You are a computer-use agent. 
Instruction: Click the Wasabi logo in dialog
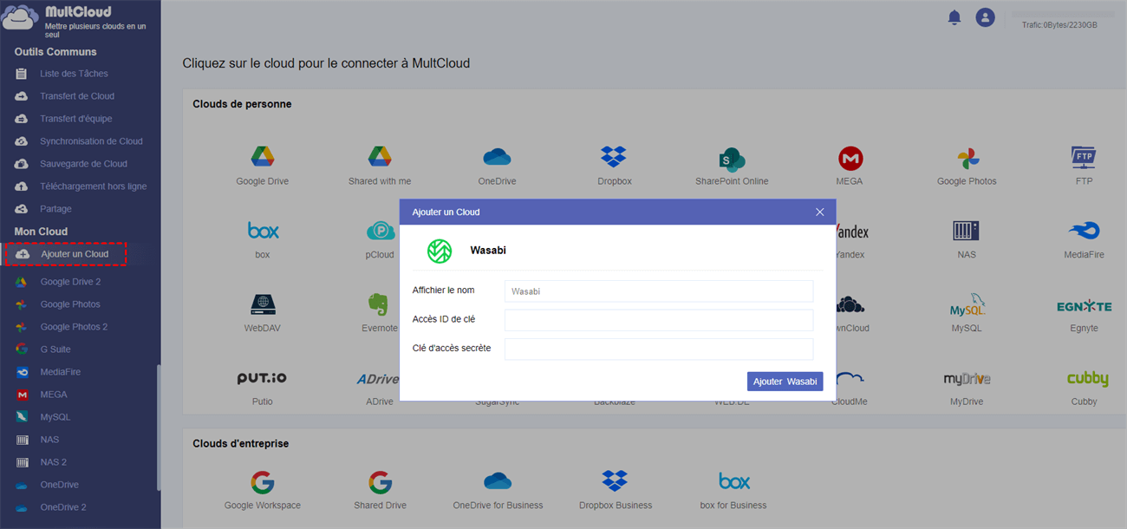coord(440,251)
